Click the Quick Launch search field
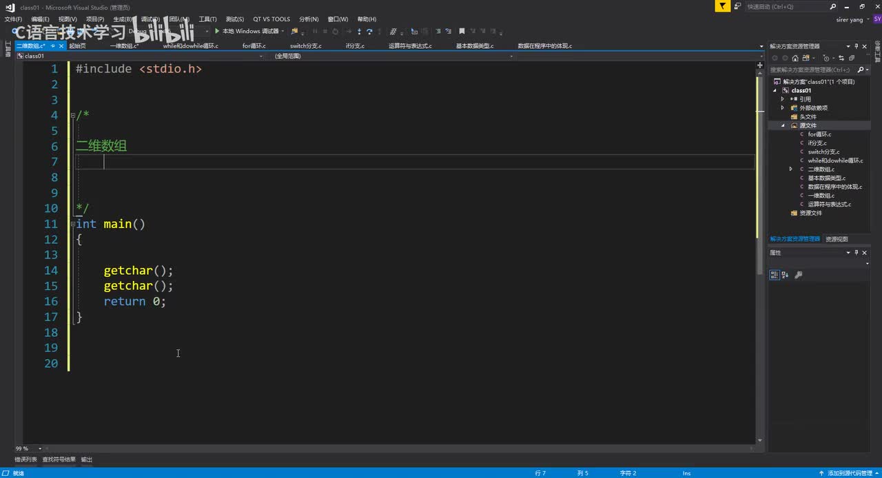This screenshot has width=882, height=478. (792, 6)
